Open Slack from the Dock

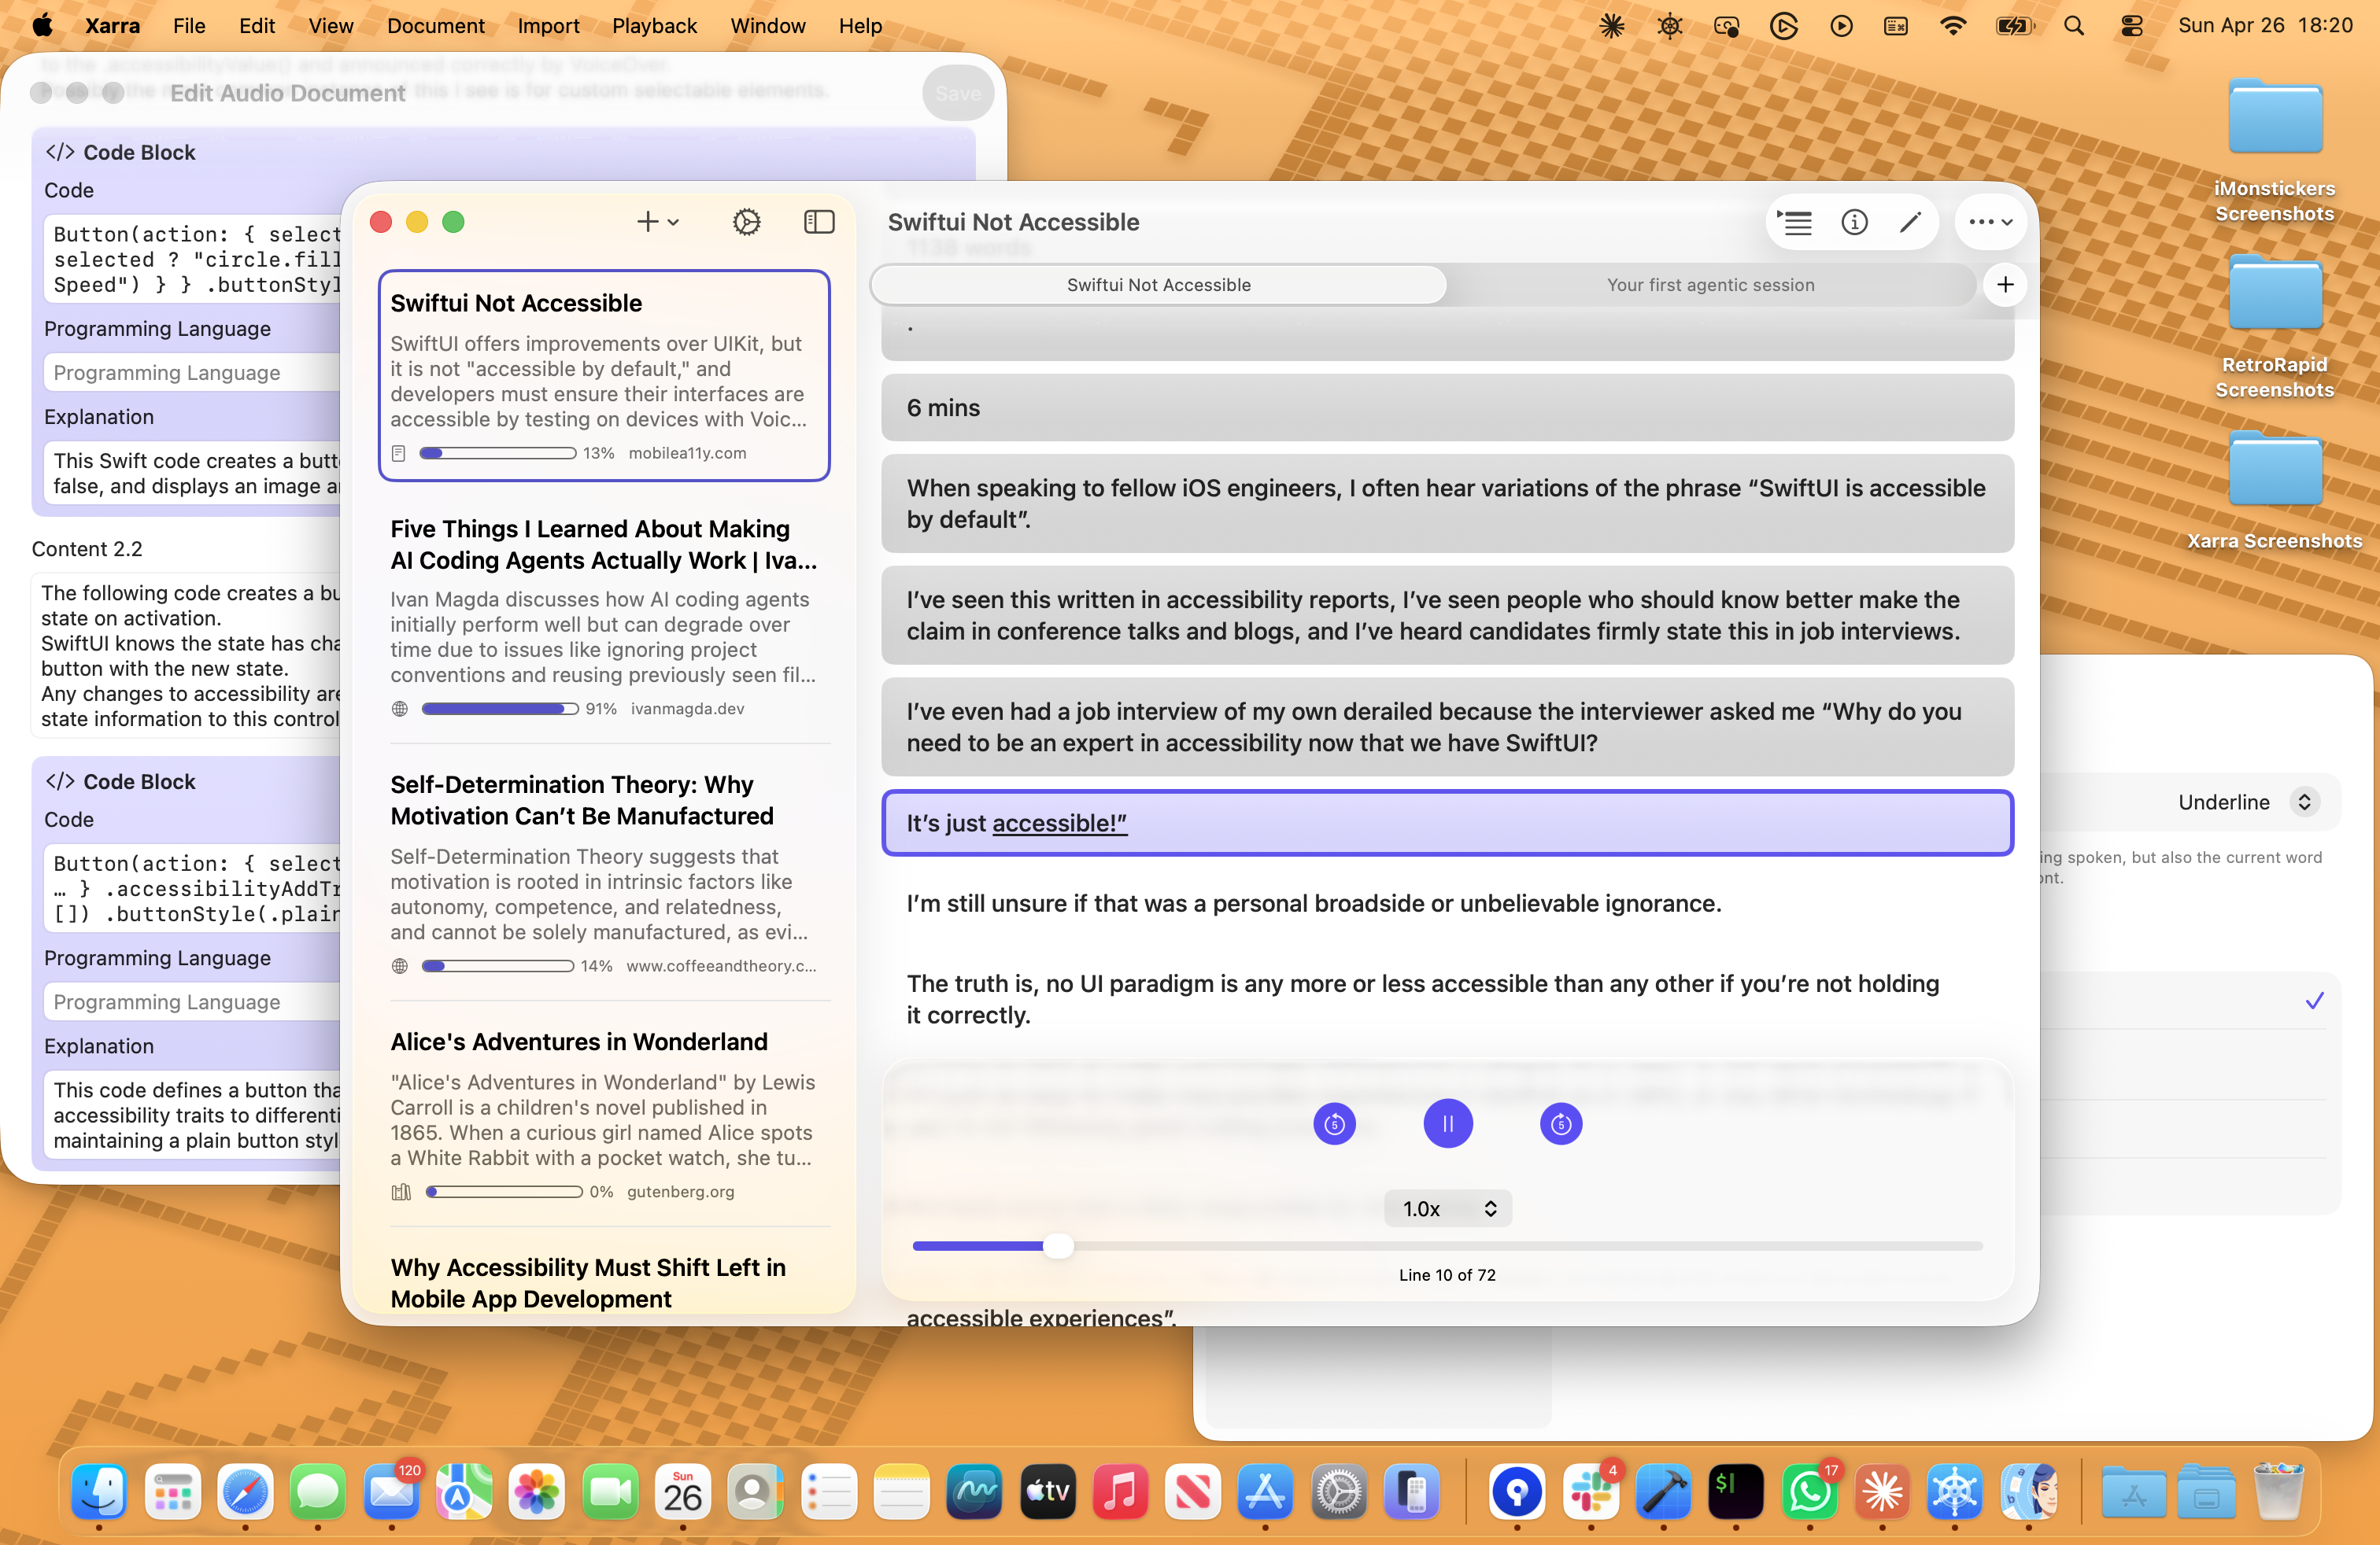1591,1492
